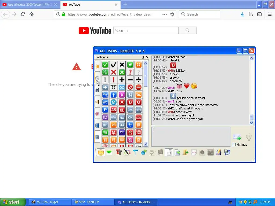The width and height of the screenshot is (275, 206).
Task: Toggle the ABC spell-check icon
Action: [x=152, y=152]
